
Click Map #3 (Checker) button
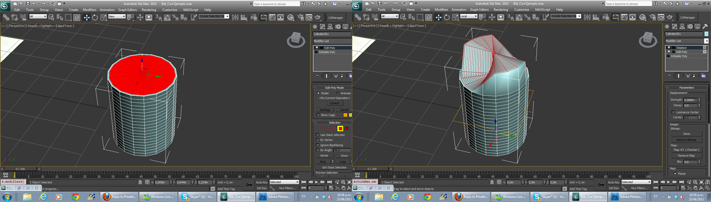(x=687, y=150)
